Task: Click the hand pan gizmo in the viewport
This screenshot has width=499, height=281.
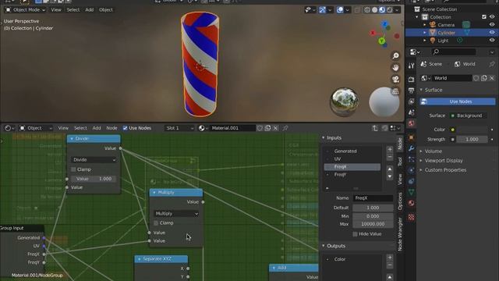Action: (x=395, y=68)
